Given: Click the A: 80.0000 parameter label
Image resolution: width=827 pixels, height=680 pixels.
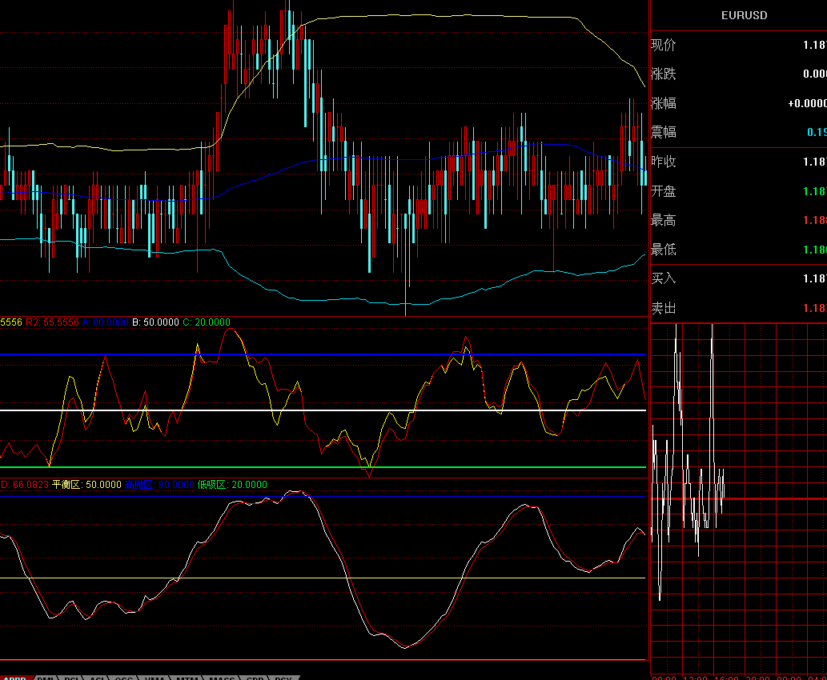Looking at the screenshot, I should click(x=105, y=322).
